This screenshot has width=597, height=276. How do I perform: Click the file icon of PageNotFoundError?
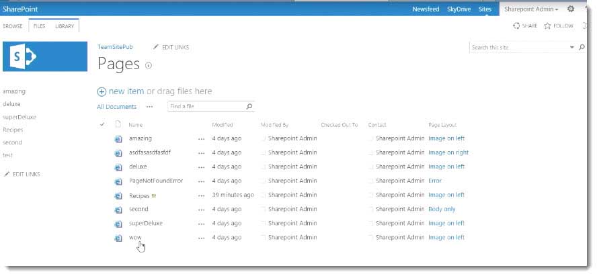tap(118, 181)
